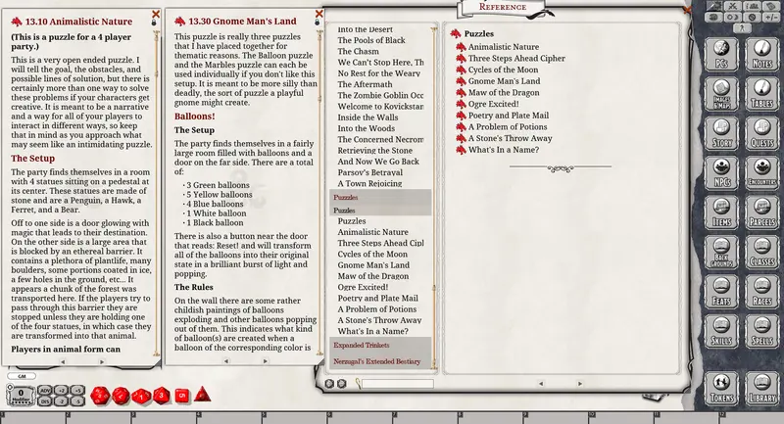Open the NPCs sidebar button

click(721, 172)
